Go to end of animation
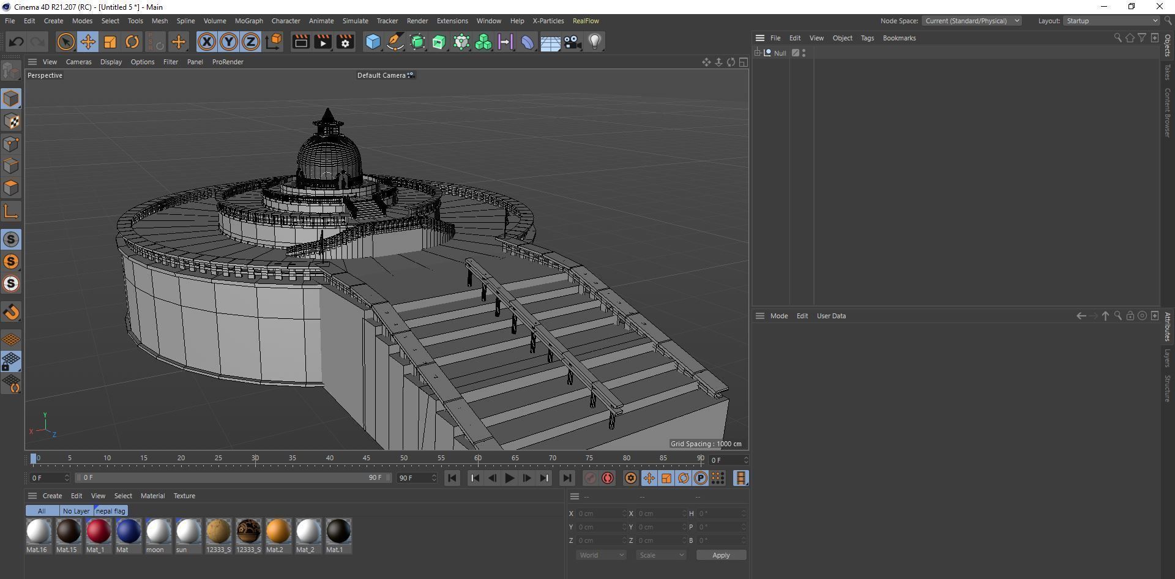The height and width of the screenshot is (579, 1175). click(567, 478)
